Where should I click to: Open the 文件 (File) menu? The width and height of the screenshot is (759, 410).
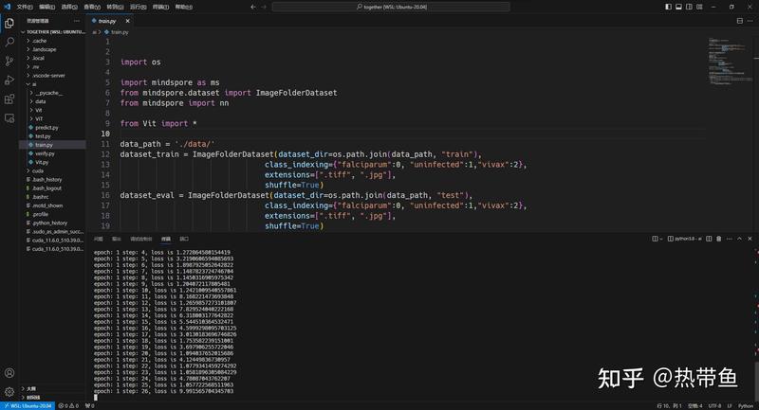tap(25, 6)
